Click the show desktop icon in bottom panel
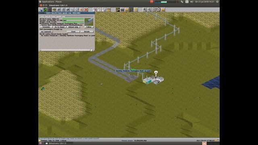The image size is (258, 145). [x=40, y=143]
